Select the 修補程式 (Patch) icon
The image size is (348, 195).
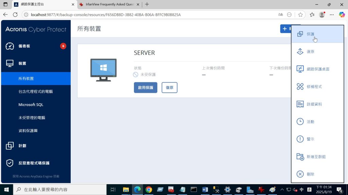coord(300,87)
